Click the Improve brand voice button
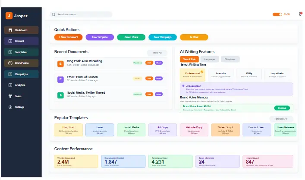Screen dimensions: 305x180 282,108
